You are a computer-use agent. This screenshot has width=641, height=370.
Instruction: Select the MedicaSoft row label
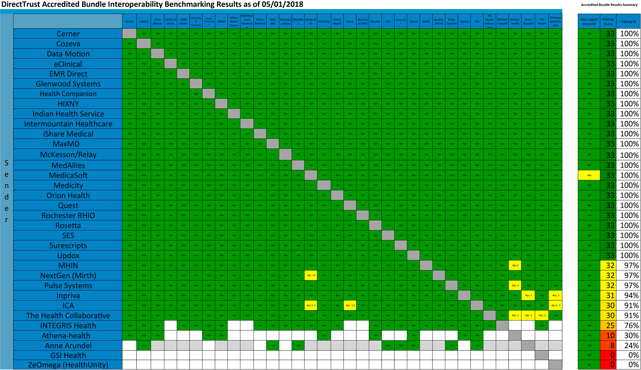pos(68,175)
